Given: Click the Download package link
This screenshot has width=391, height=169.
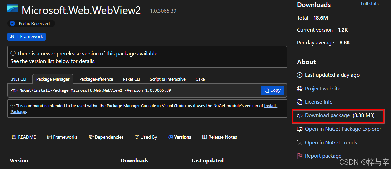Looking at the screenshot, I should (328, 115).
